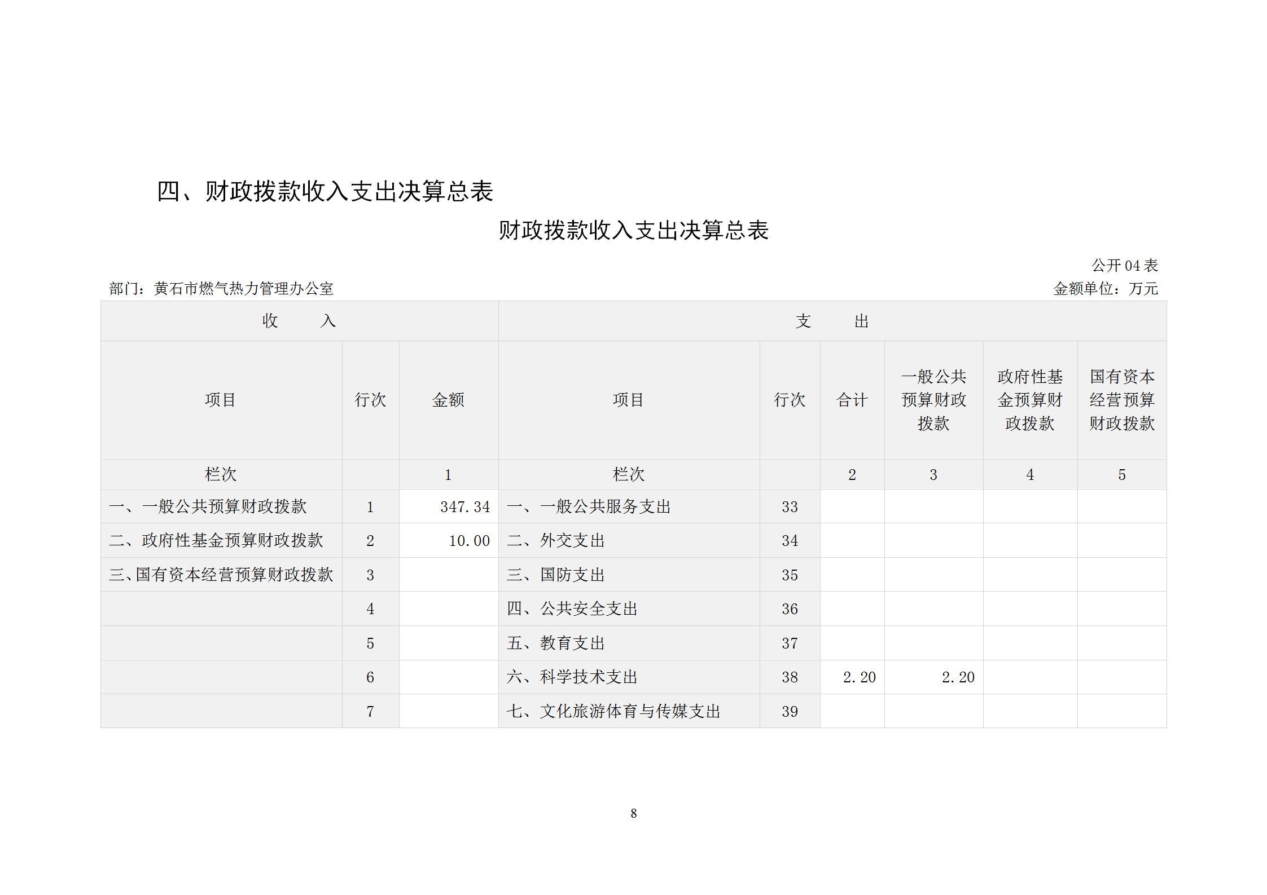Click the department name 黄石市燃气热力管理办公室
This screenshot has width=1267, height=895.
(244, 289)
